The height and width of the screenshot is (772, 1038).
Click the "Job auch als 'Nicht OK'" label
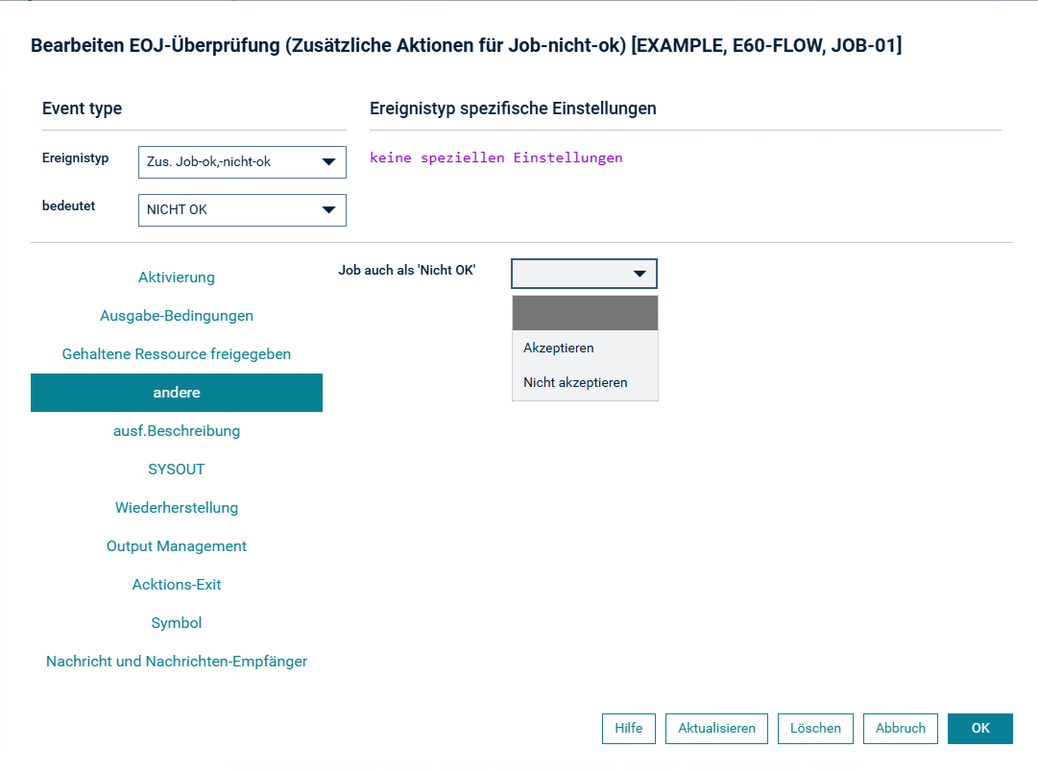(x=407, y=270)
